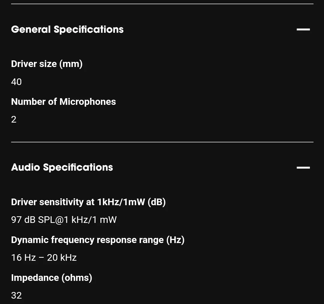This screenshot has width=324, height=304.
Task: Click the divider line above General Specifications
Action: [162, 4]
